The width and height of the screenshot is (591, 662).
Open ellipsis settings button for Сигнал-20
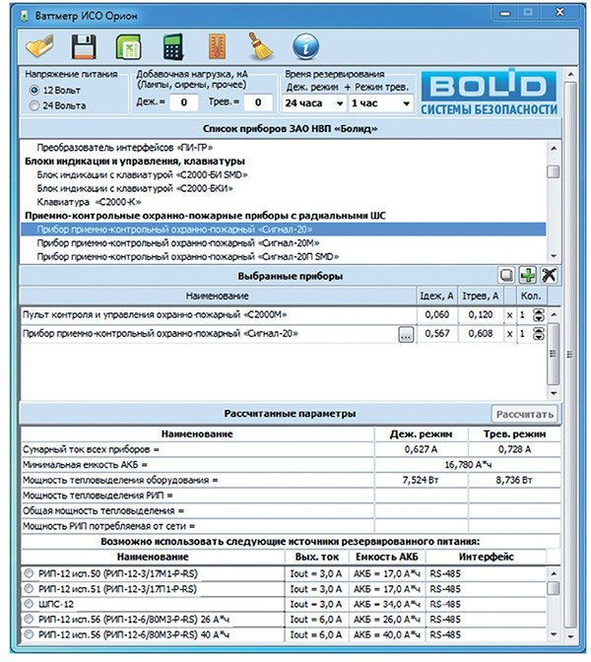click(x=406, y=335)
